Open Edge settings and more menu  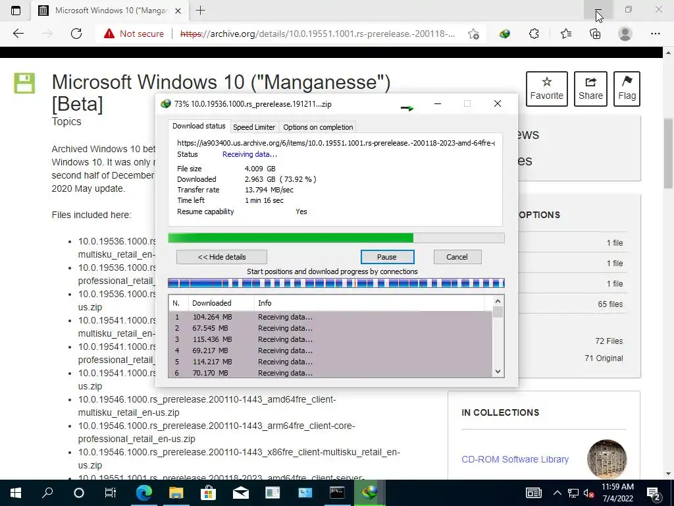point(655,34)
